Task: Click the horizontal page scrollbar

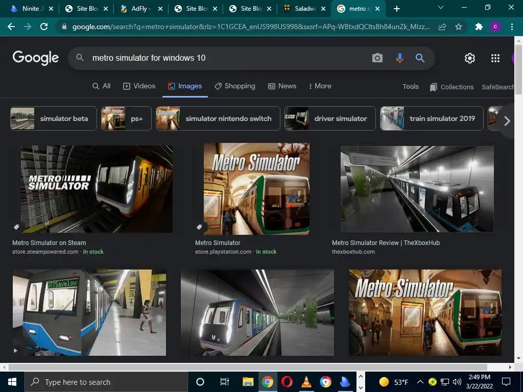Action: coord(248,367)
